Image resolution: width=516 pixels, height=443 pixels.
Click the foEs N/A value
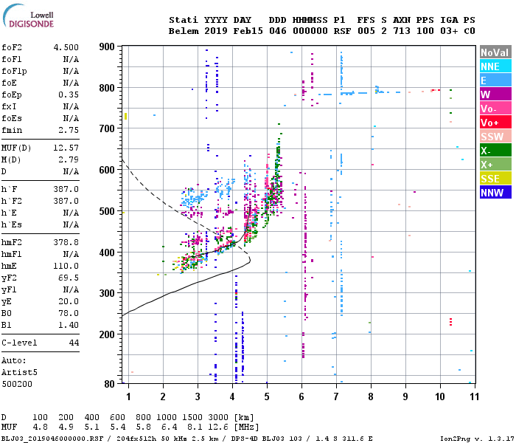[x=71, y=118]
